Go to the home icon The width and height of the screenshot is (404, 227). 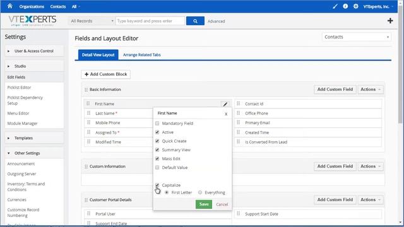[x=10, y=6]
